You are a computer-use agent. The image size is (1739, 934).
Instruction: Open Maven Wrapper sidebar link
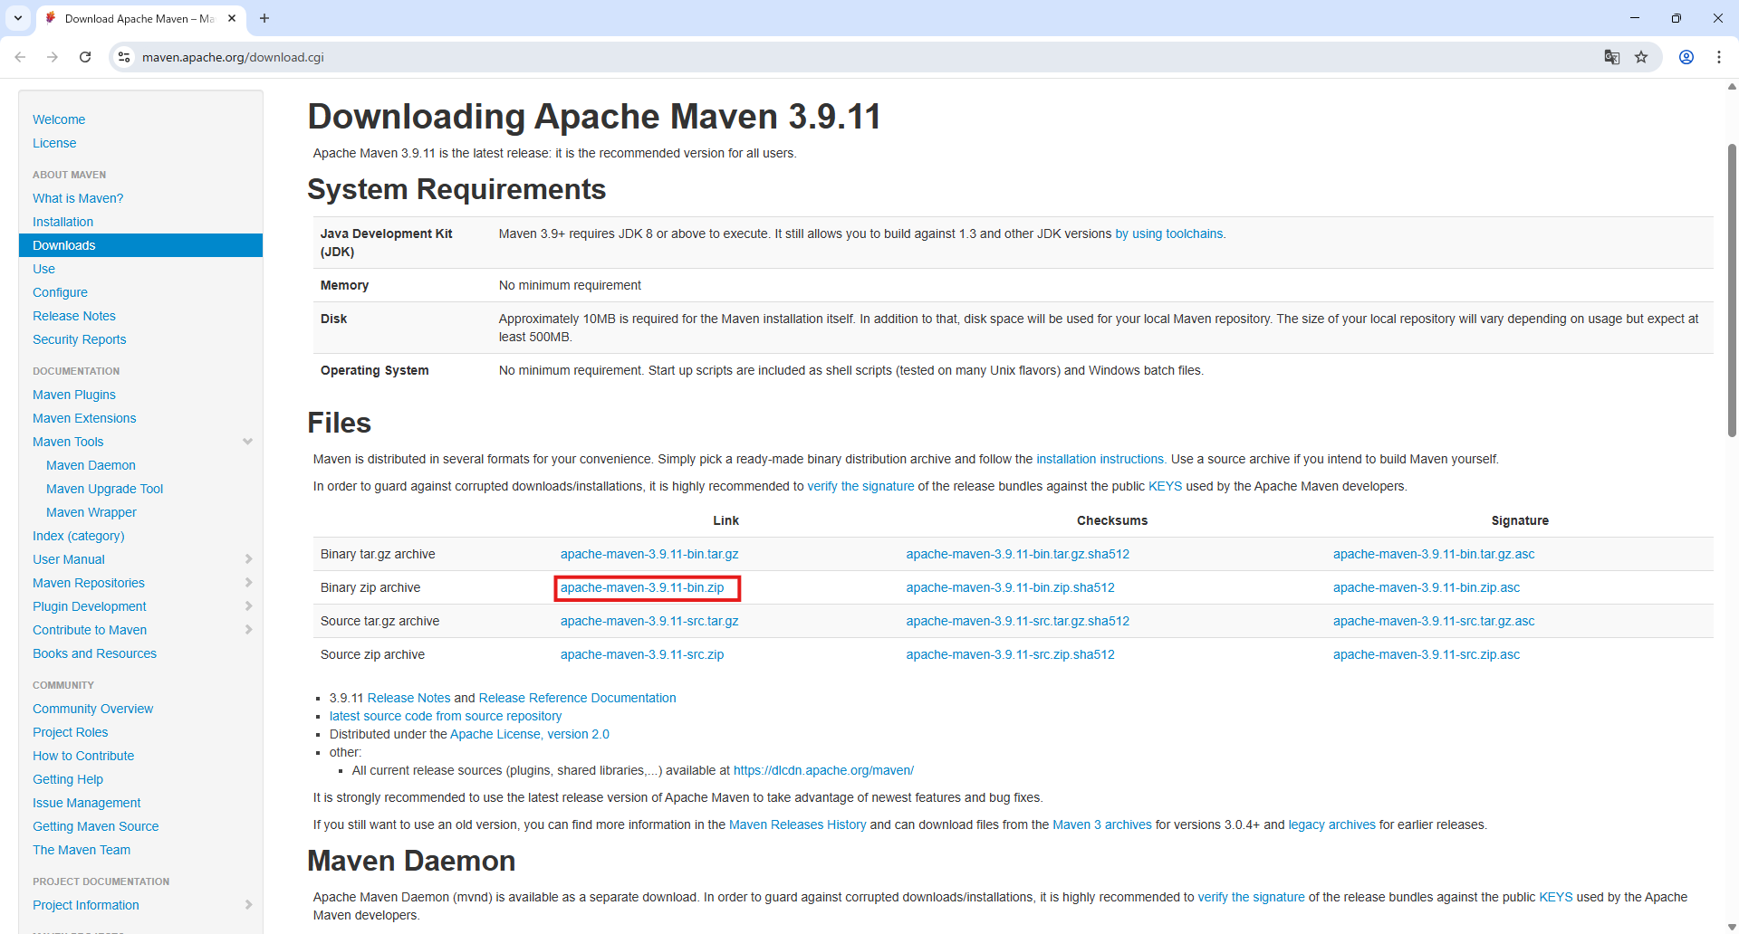[x=91, y=512]
